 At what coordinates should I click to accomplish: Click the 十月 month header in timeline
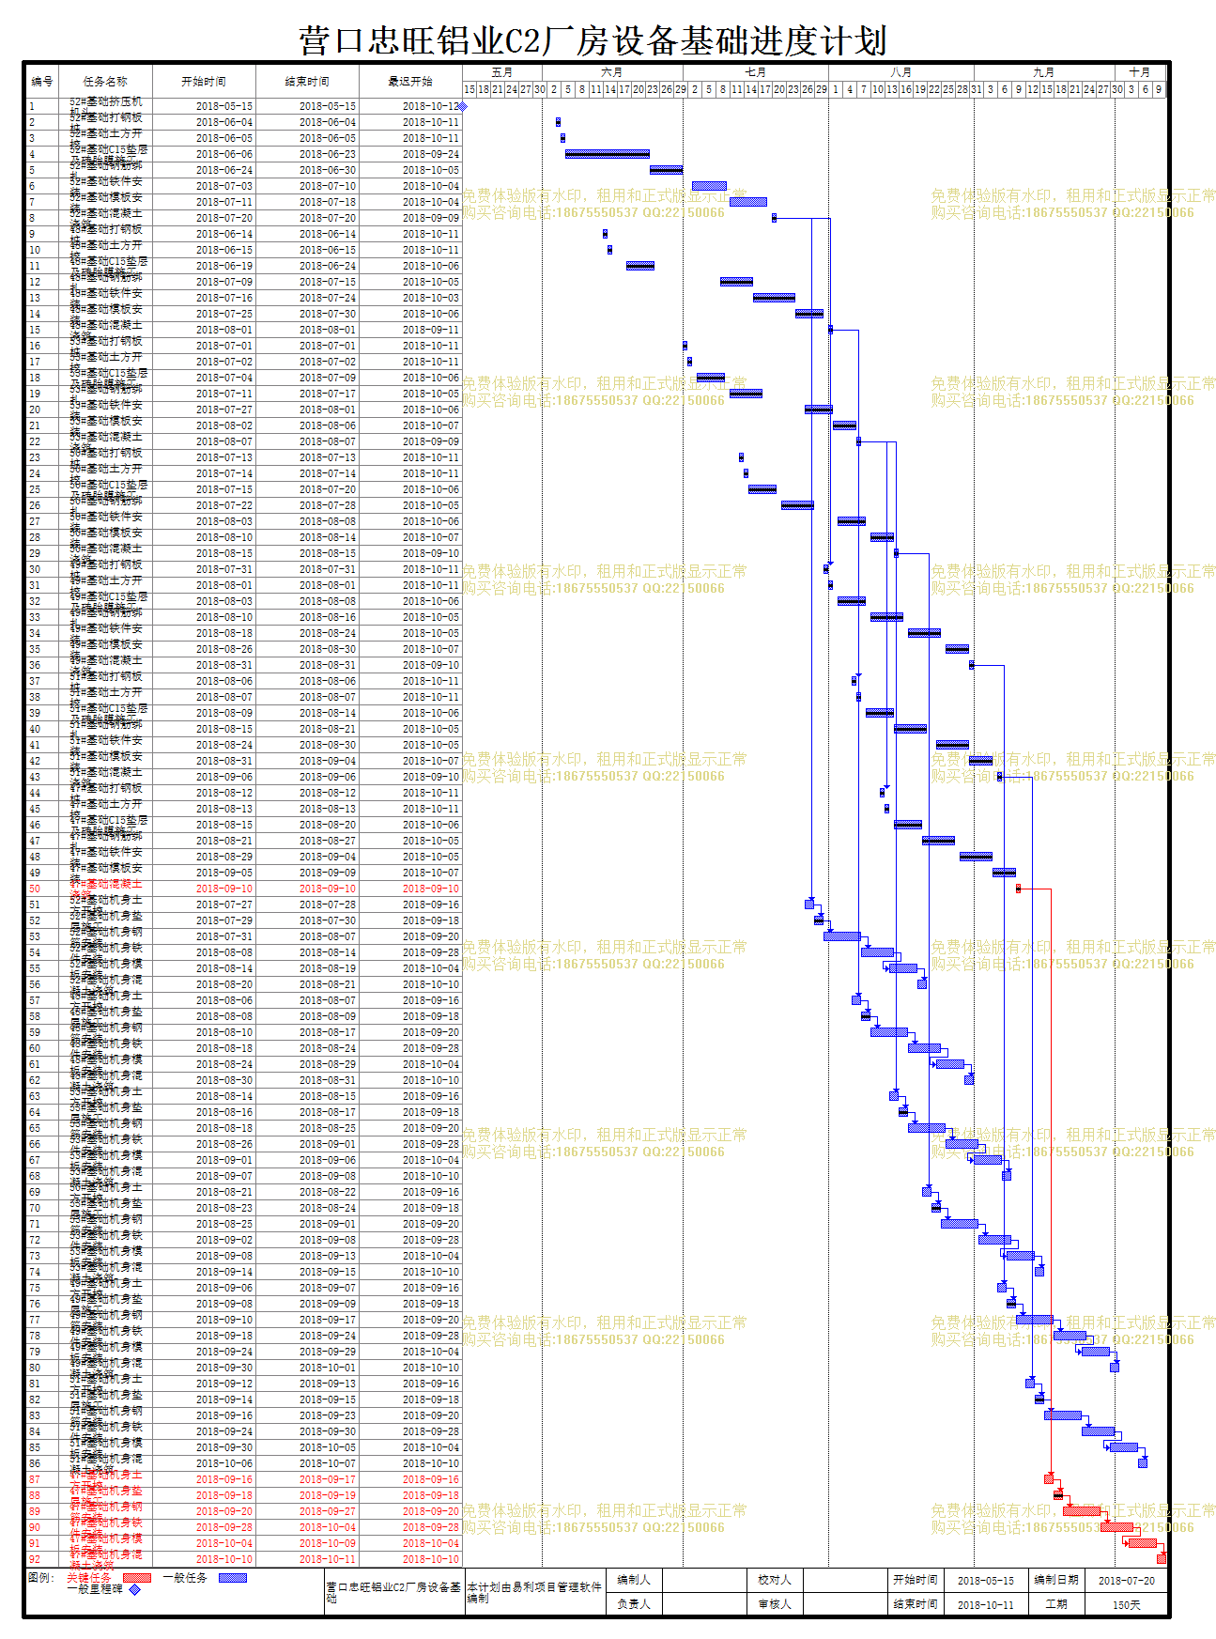tap(1140, 72)
